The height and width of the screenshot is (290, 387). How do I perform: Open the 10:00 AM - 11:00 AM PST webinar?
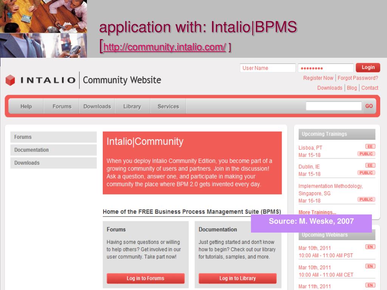(326, 256)
